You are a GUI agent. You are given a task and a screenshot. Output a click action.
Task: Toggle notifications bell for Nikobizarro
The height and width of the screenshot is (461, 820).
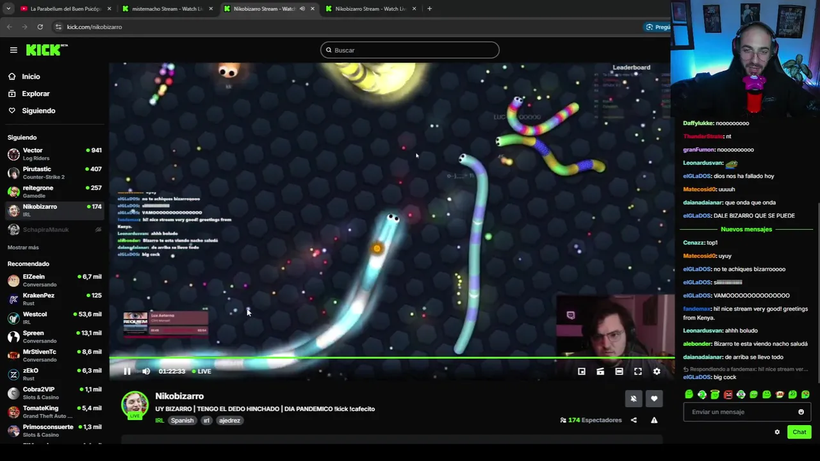[x=634, y=399]
